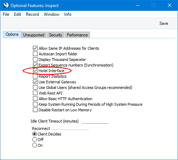Switch to the Security tab
Image resolution: width=178 pixels, height=160 pixels.
pos(56,35)
